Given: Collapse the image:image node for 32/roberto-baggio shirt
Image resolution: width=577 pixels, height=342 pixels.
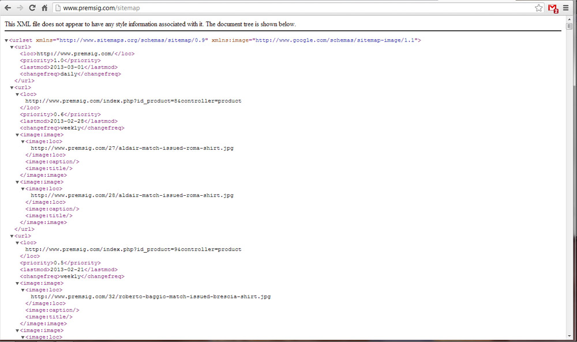Looking at the screenshot, I should [17, 283].
